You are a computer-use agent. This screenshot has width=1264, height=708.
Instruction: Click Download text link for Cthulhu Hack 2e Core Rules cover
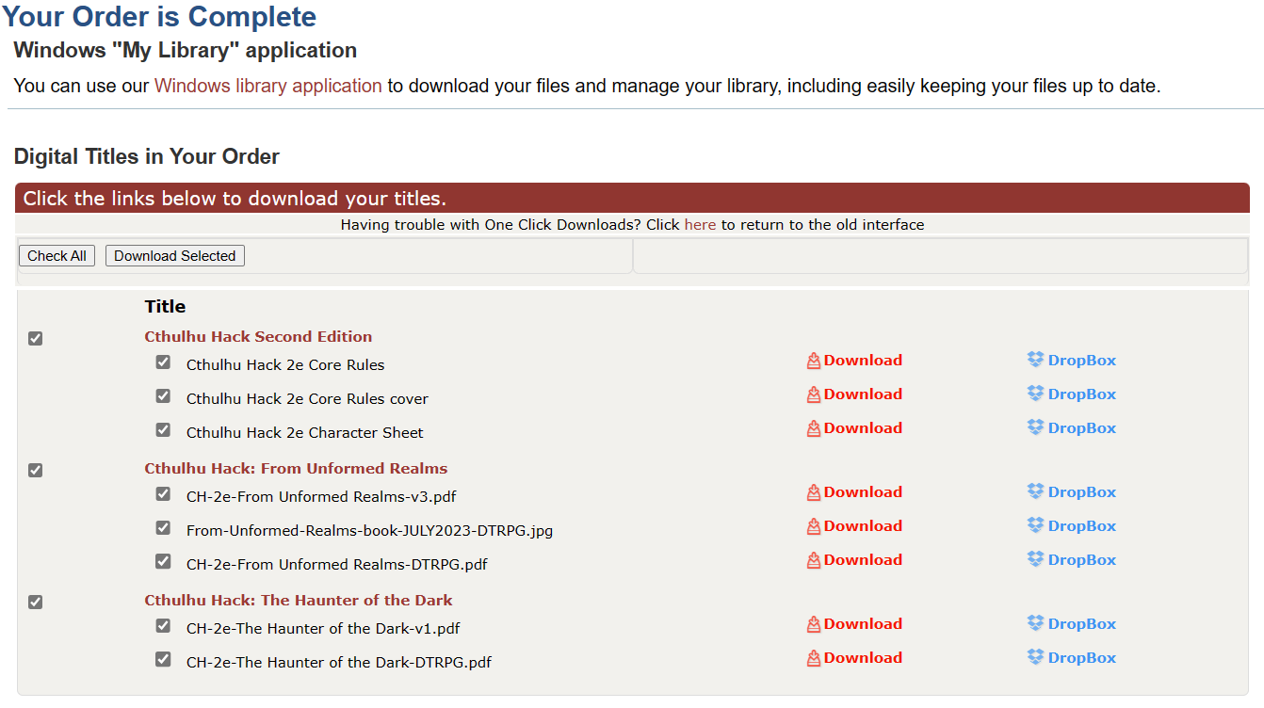pyautogui.click(x=862, y=394)
